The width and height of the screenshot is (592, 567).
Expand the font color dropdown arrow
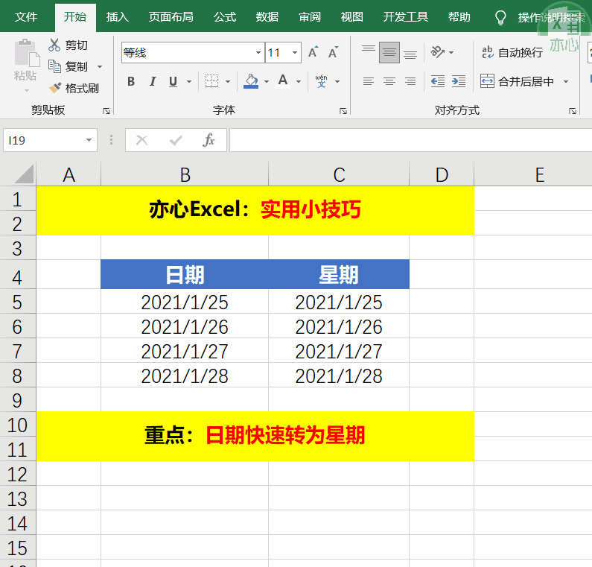299,81
